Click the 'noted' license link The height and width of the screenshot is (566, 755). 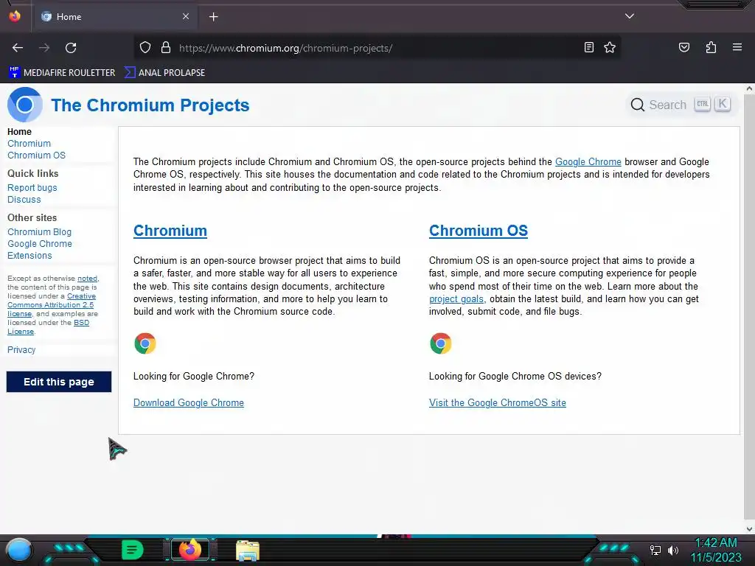(x=87, y=278)
